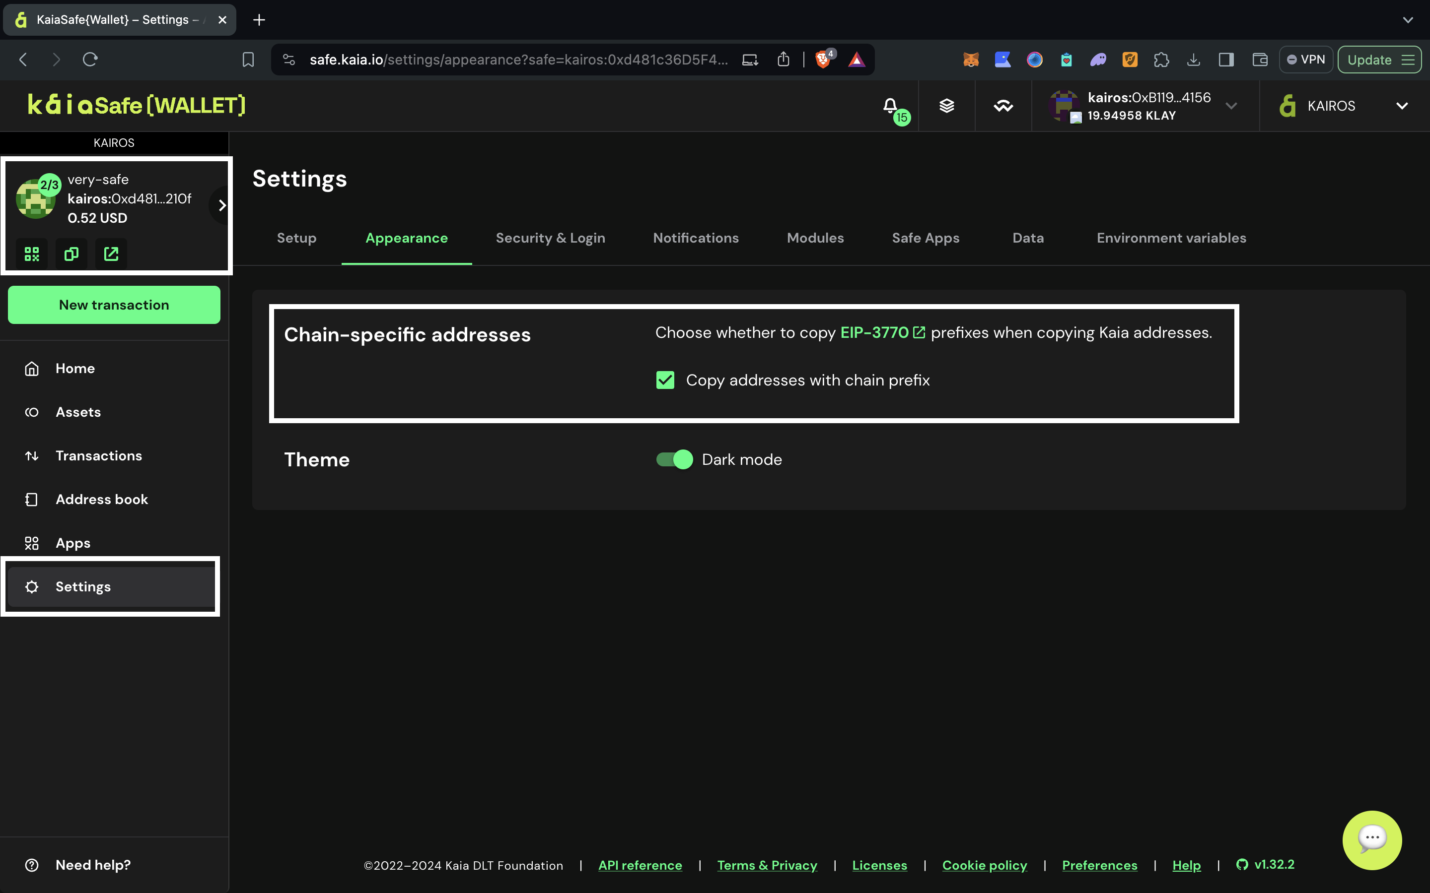Click the batch transactions layers icon
1430x893 pixels.
click(947, 106)
